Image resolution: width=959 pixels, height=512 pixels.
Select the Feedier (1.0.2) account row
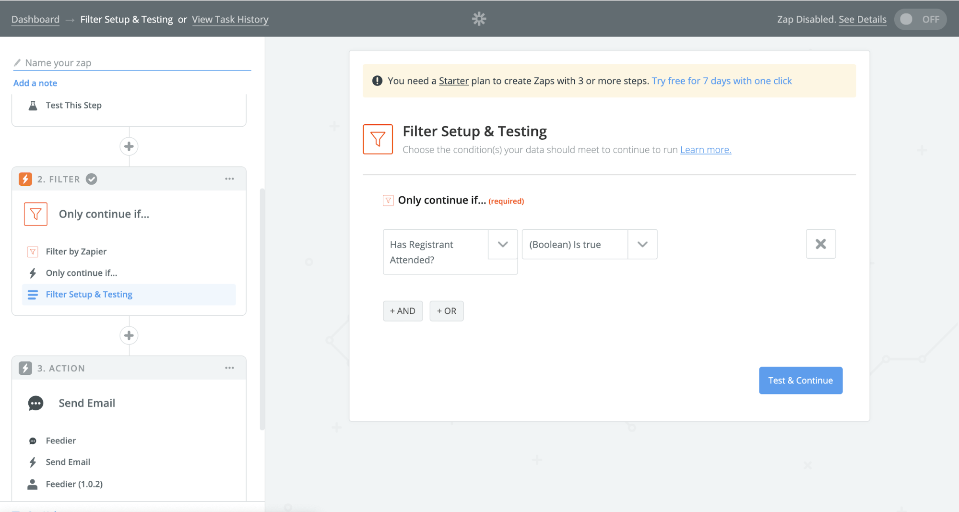[129, 484]
